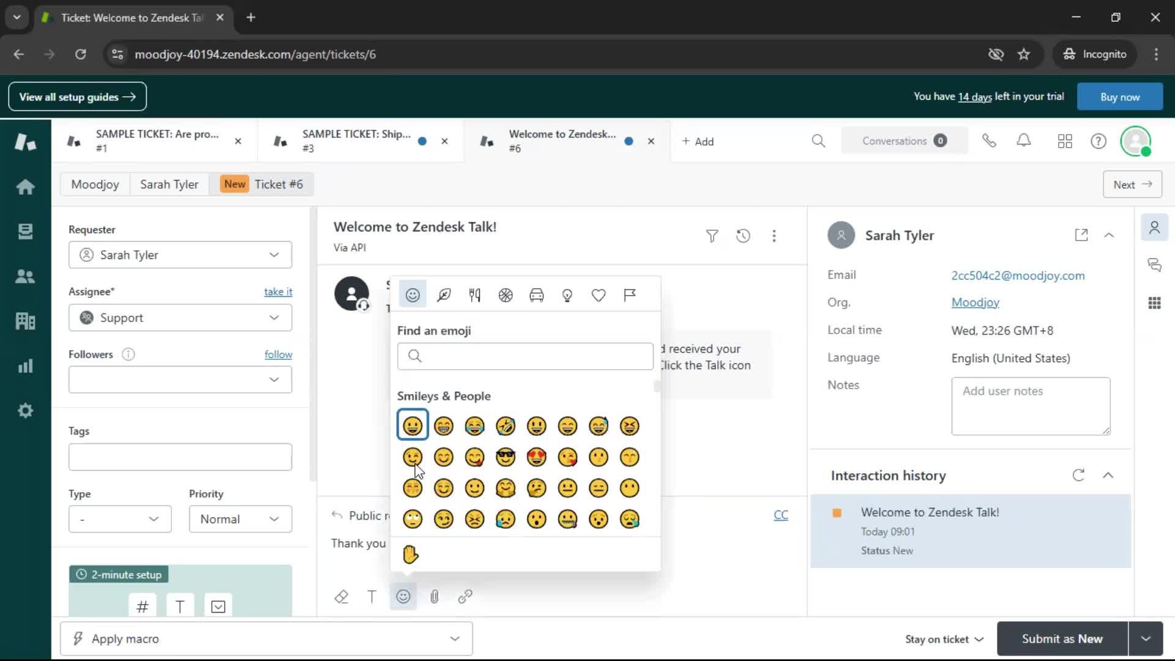Click Submit as New button

(1062, 639)
